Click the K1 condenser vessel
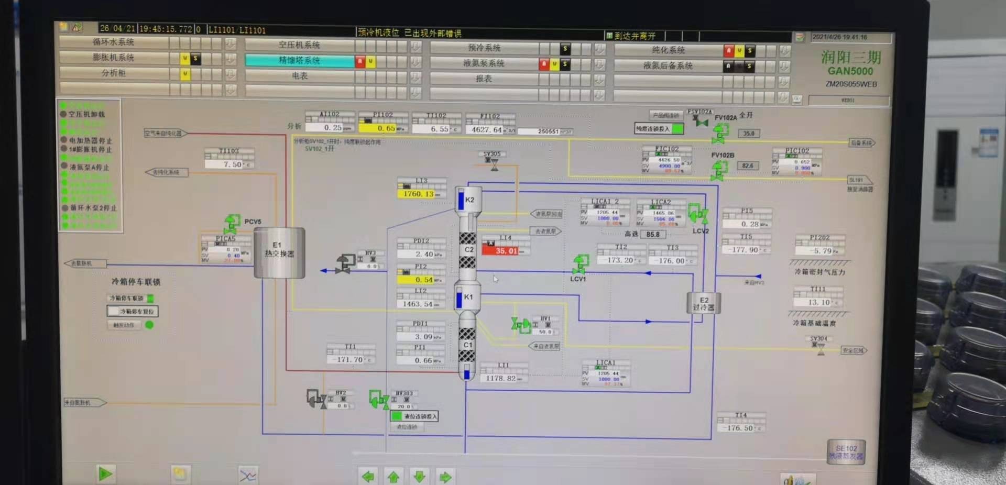Screen dimensions: 1006x485 [466, 297]
